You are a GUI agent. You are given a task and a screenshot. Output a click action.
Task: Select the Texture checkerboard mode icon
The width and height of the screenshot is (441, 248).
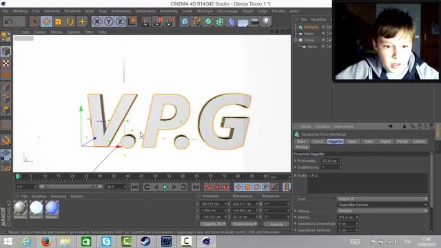click(6, 63)
